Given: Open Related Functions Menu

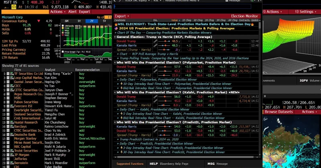Looking at the screenshot, I should click(182, 1).
